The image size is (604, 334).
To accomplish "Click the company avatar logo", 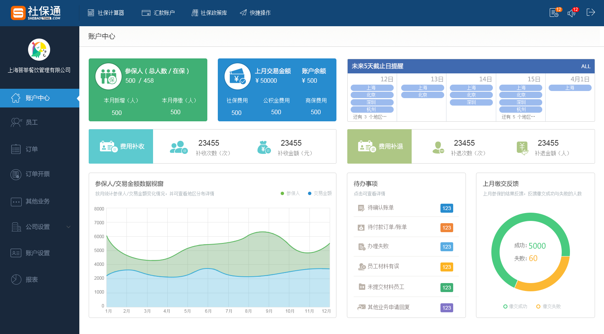I will 39,49.
